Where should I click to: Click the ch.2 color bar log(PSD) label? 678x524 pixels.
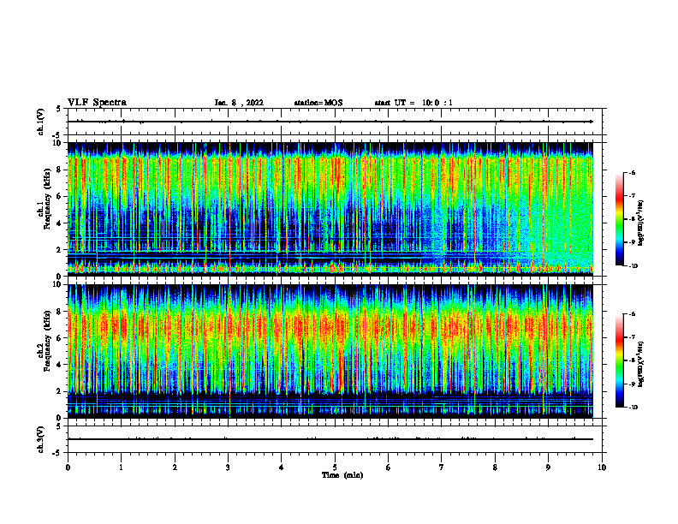click(641, 364)
